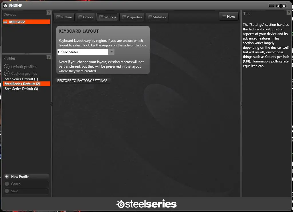Open the Properties tab
Screen dimensions: 293x212
[132, 17]
